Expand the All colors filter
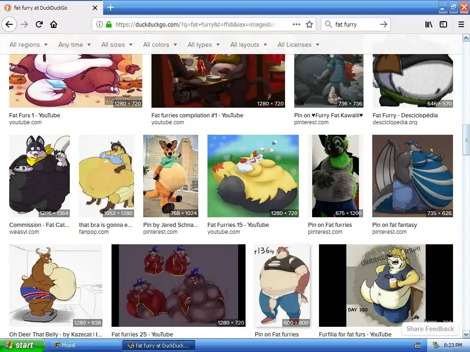Image resolution: width=470 pixels, height=352 pixels. [x=160, y=44]
